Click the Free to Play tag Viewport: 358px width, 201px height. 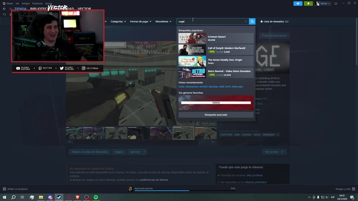point(226,135)
